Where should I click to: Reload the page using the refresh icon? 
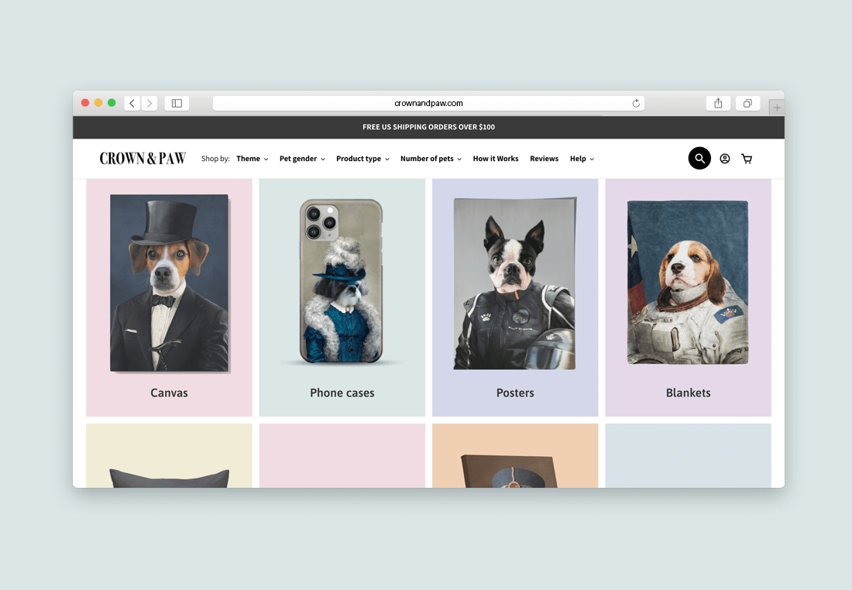click(x=636, y=103)
